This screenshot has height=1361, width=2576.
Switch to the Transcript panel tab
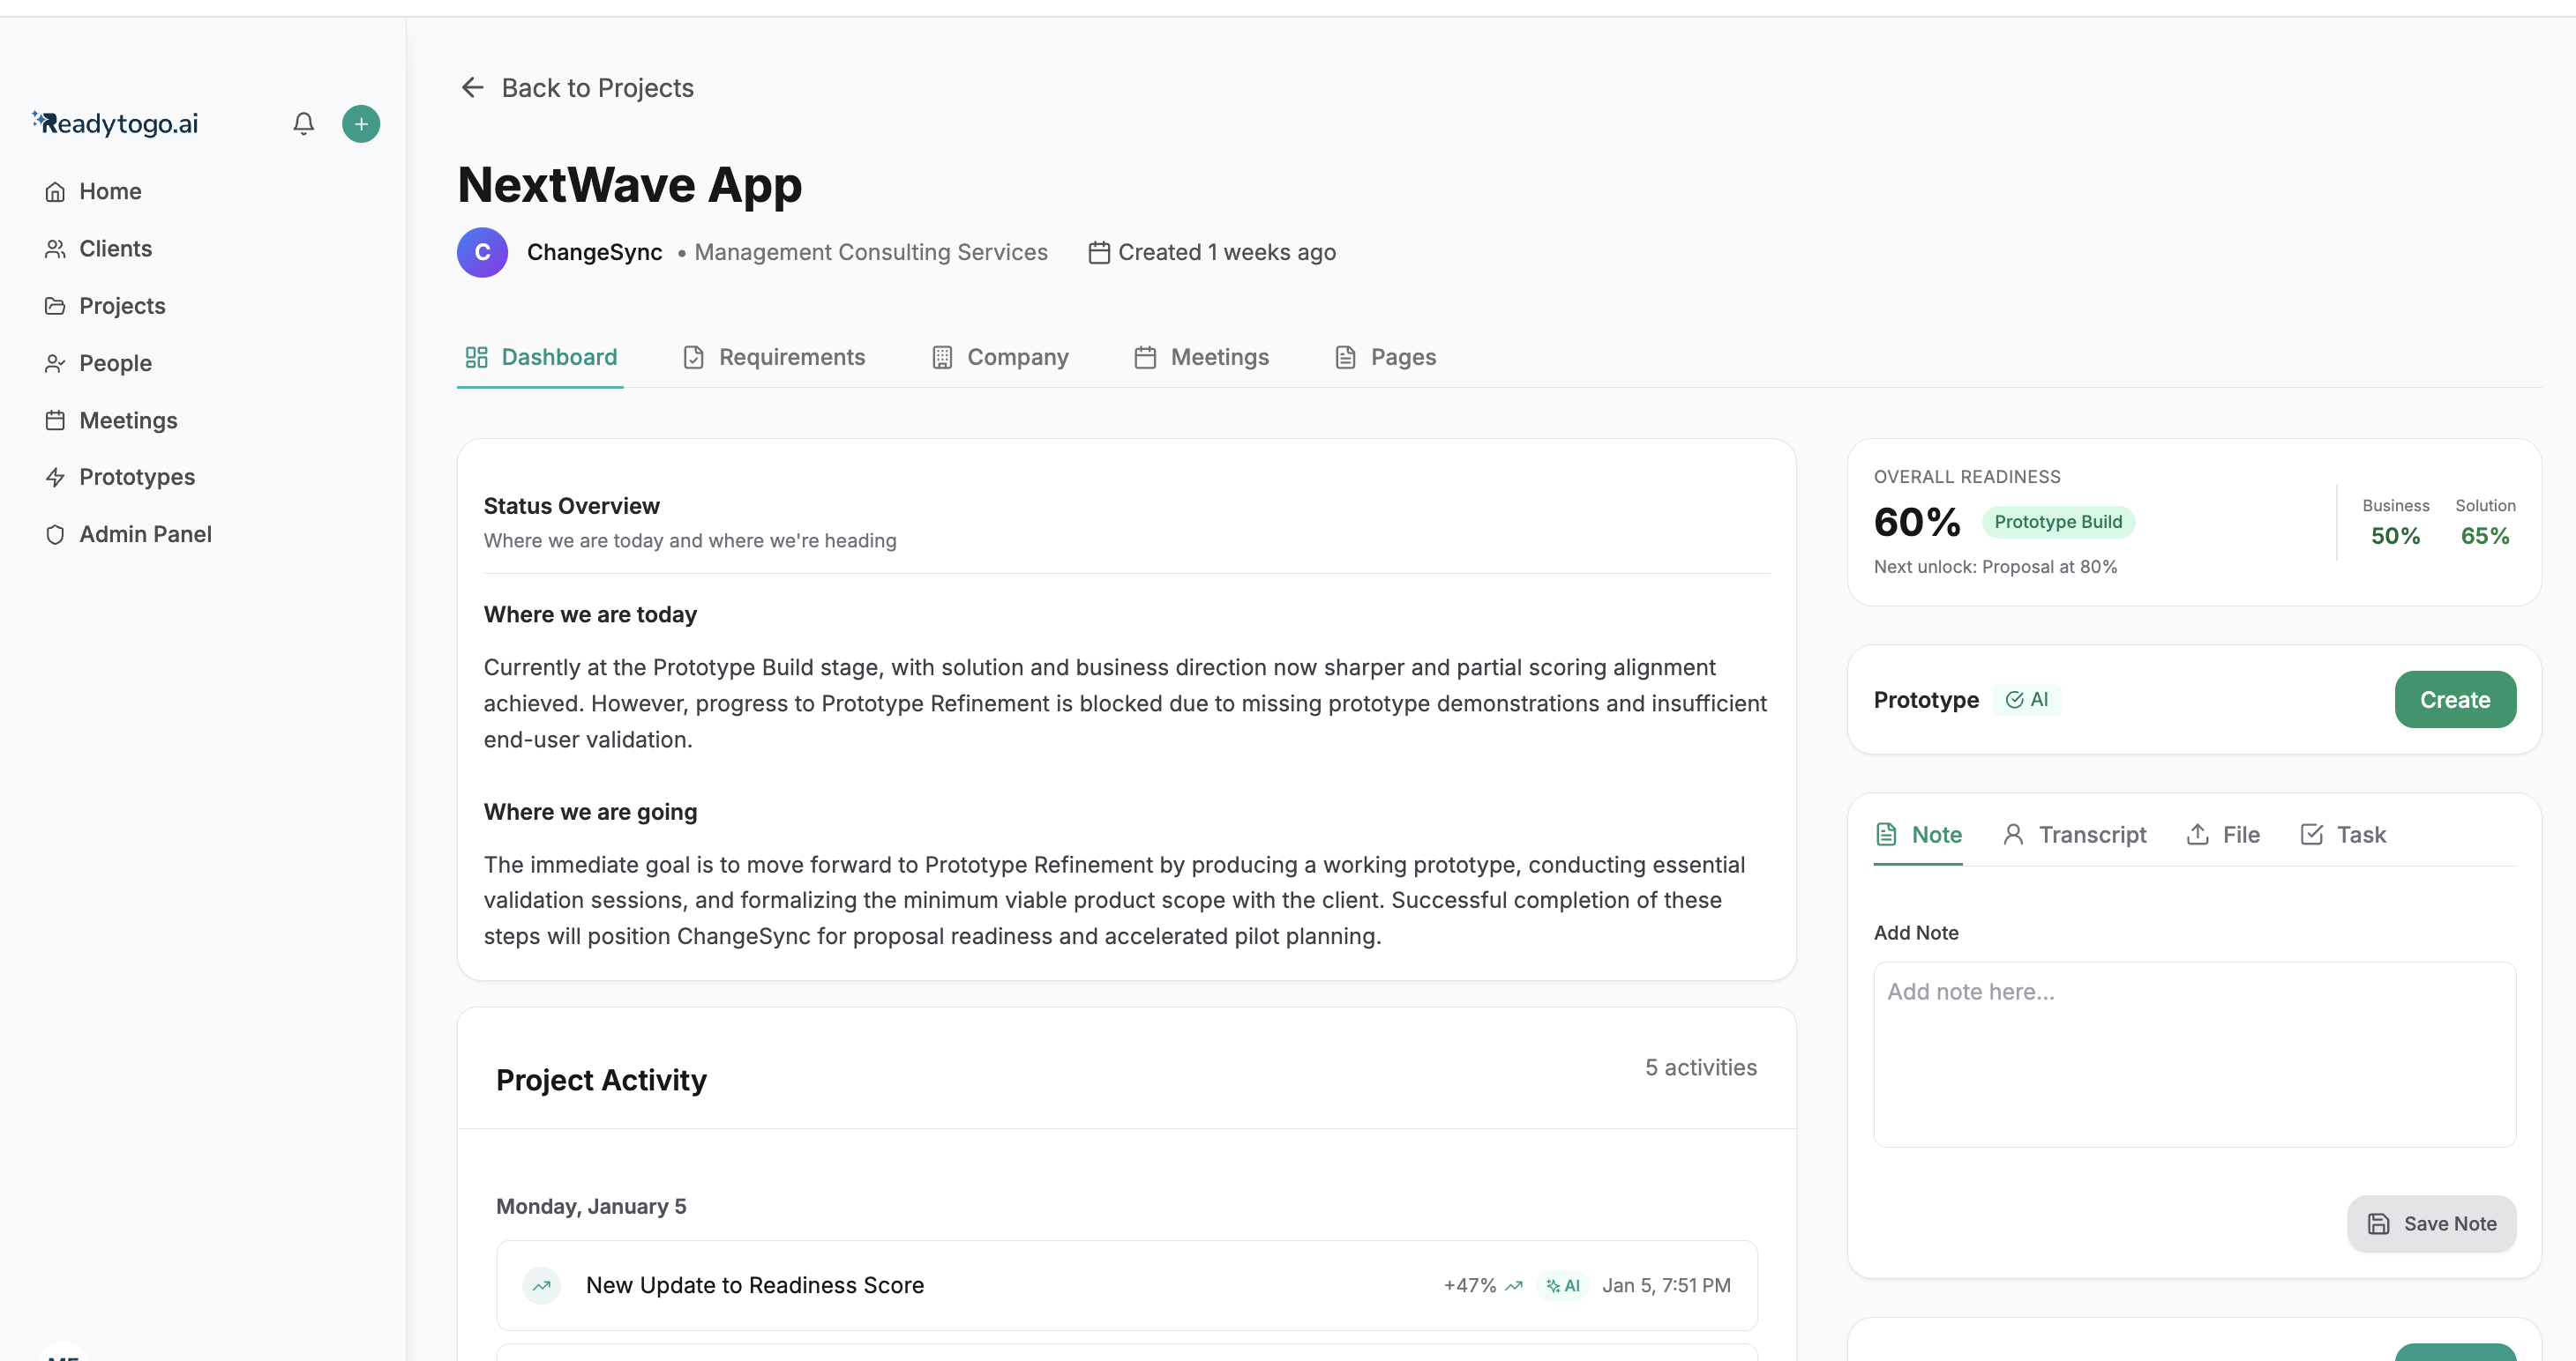point(2074,835)
